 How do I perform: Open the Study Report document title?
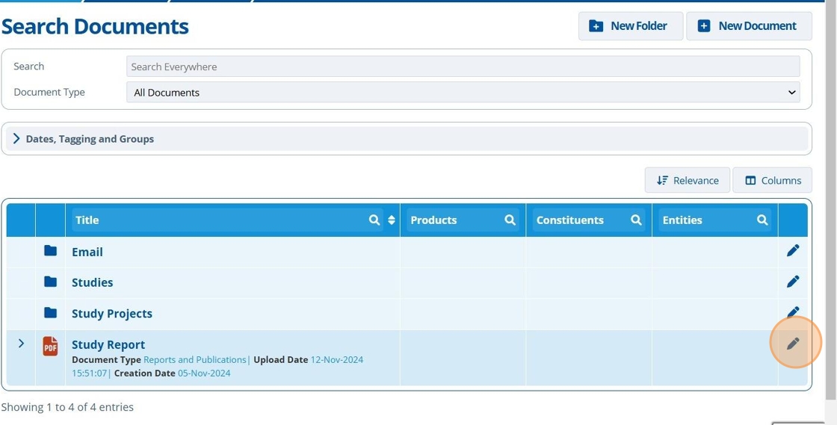point(108,344)
